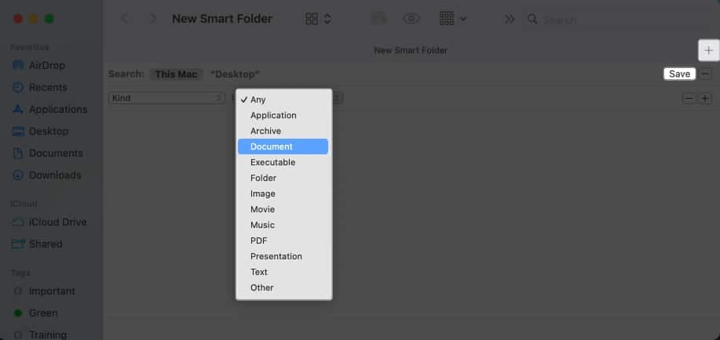The image size is (720, 340).
Task: Click the Finder forward arrow
Action: click(153, 19)
